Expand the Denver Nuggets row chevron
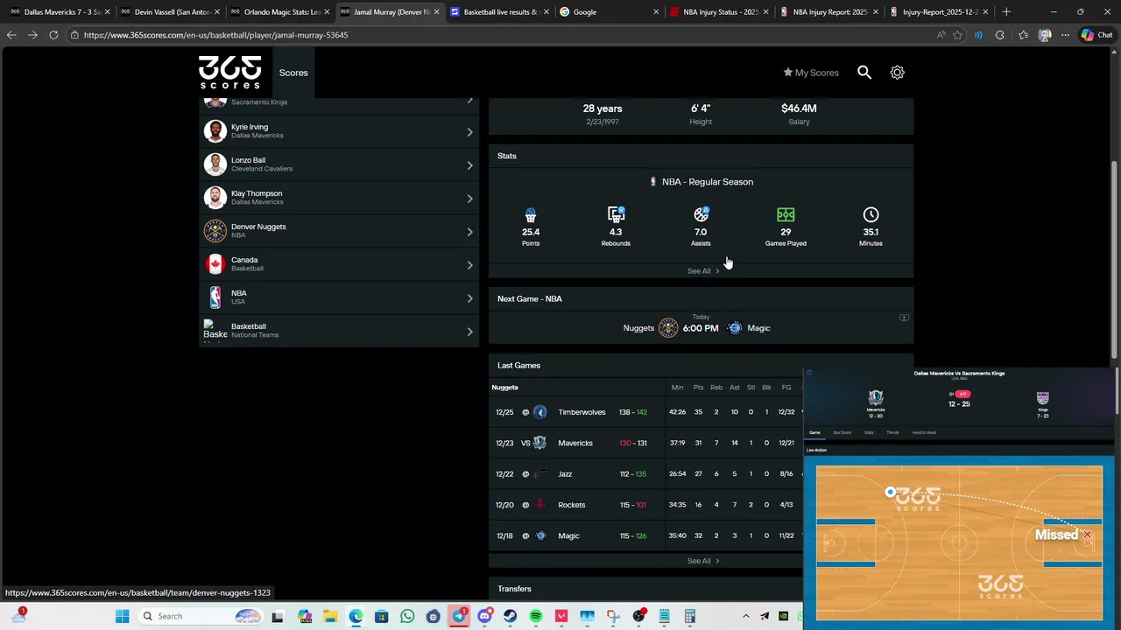1121x630 pixels. tap(469, 232)
